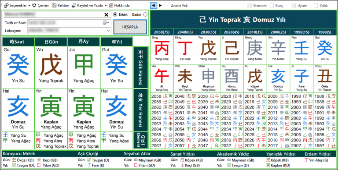Click the Rehber guide icon

pyautogui.click(x=54, y=5)
